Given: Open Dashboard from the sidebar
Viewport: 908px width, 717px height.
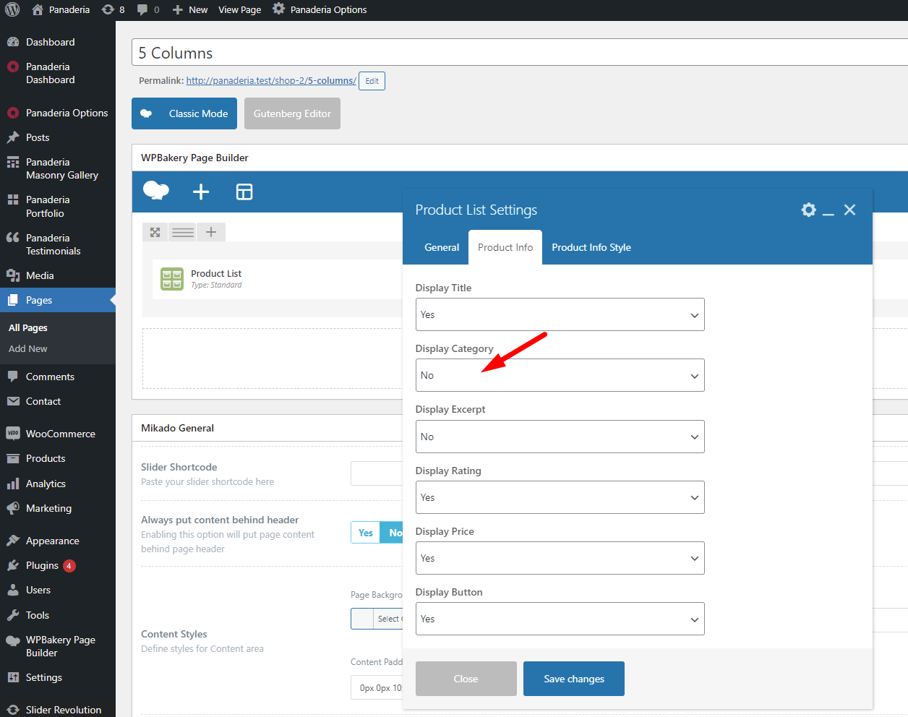Looking at the screenshot, I should [x=58, y=42].
